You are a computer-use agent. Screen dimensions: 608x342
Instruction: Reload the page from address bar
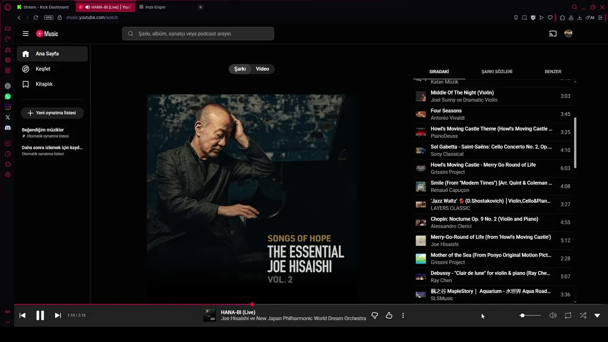click(x=36, y=18)
